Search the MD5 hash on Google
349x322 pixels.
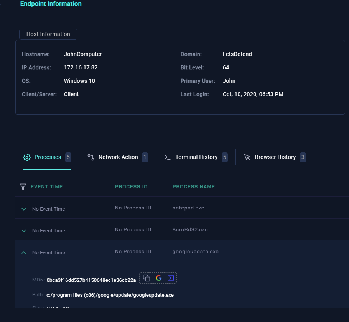coord(159,278)
